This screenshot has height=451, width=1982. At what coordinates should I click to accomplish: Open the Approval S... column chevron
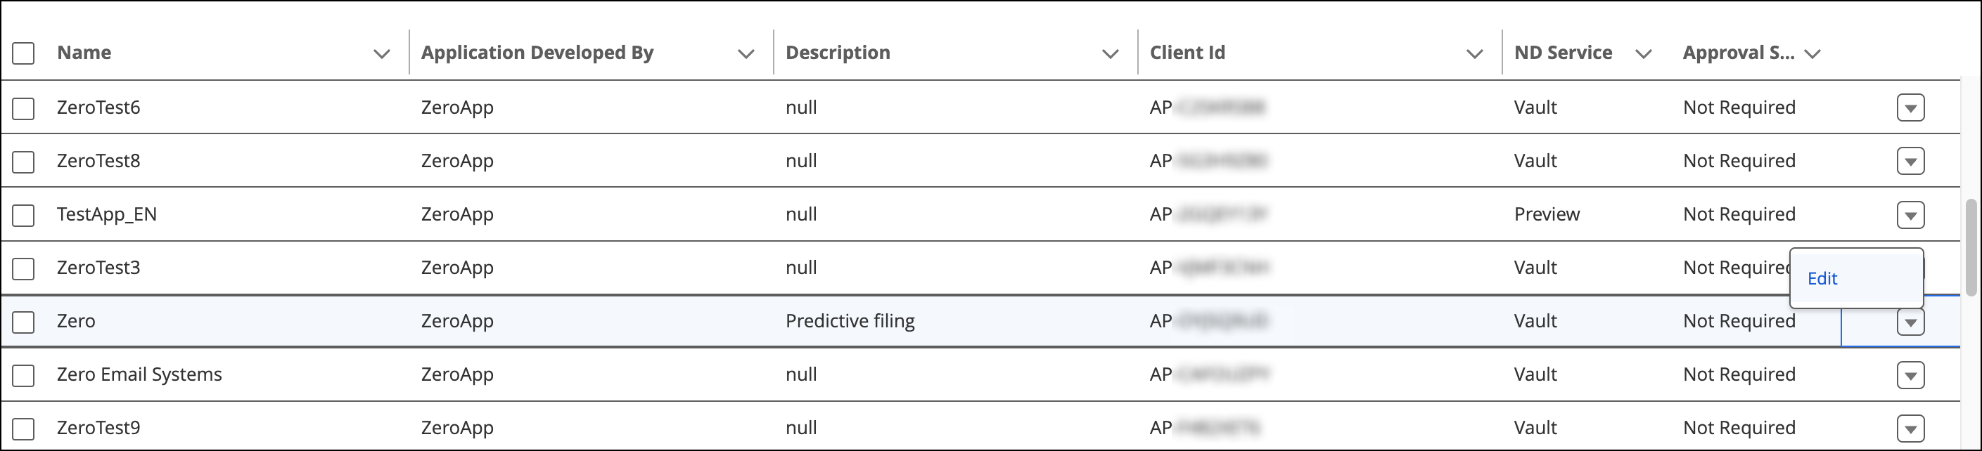pyautogui.click(x=1812, y=54)
